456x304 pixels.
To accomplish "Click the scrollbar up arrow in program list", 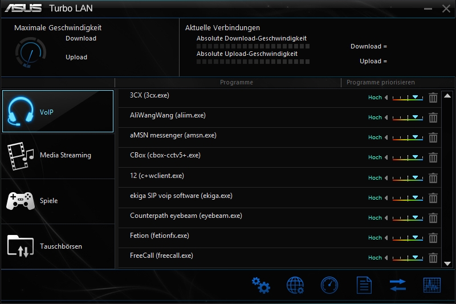I will pyautogui.click(x=447, y=96).
